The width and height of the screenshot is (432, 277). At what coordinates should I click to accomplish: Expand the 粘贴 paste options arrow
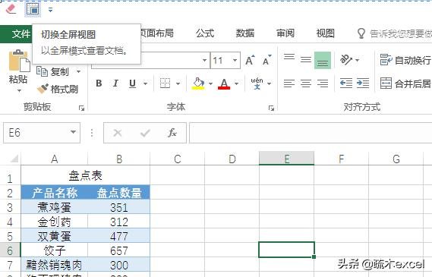point(19,90)
